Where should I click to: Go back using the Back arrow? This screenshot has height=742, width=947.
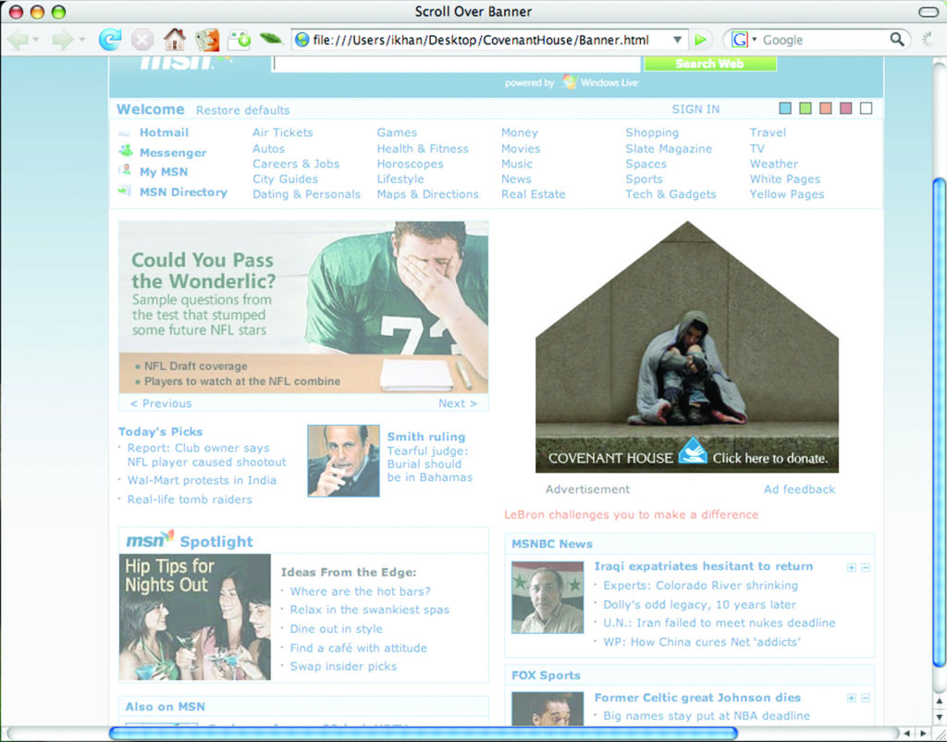click(x=17, y=40)
